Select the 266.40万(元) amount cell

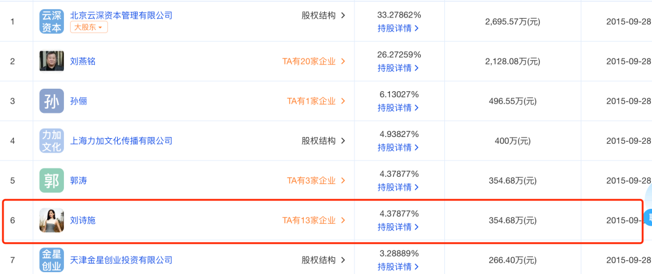point(513,260)
